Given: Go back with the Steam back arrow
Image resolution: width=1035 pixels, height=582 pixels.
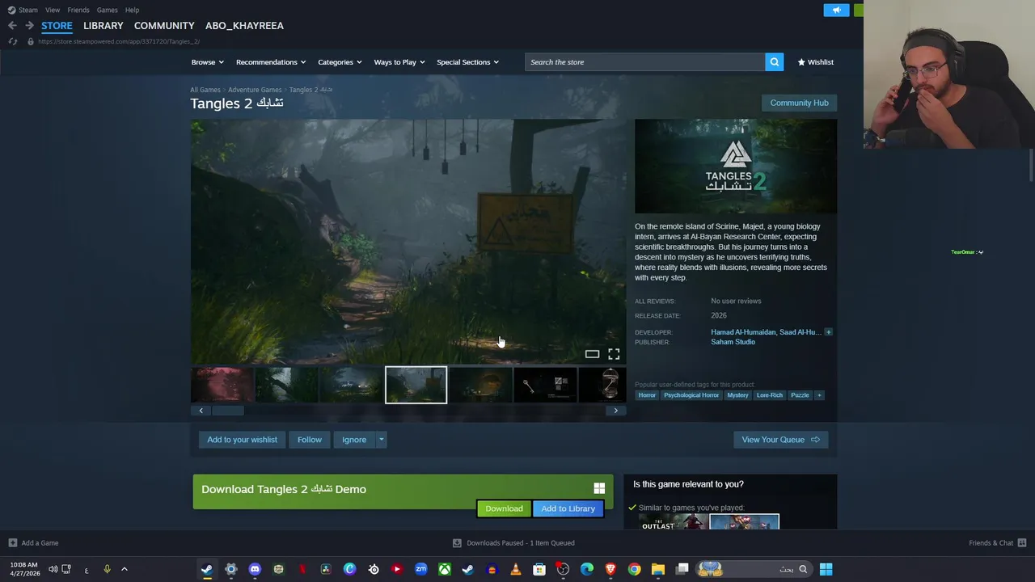Looking at the screenshot, I should 12,26.
